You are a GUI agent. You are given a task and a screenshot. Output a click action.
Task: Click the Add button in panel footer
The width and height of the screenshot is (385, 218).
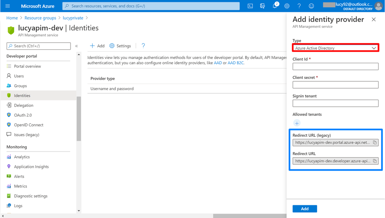click(305, 209)
